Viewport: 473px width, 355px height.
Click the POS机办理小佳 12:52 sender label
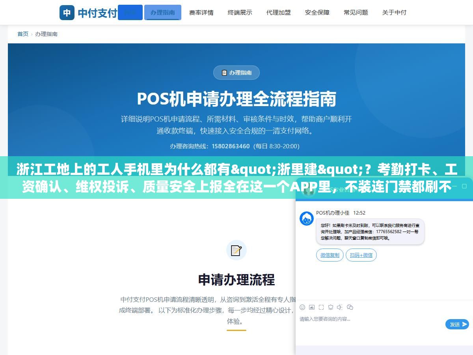tap(341, 213)
